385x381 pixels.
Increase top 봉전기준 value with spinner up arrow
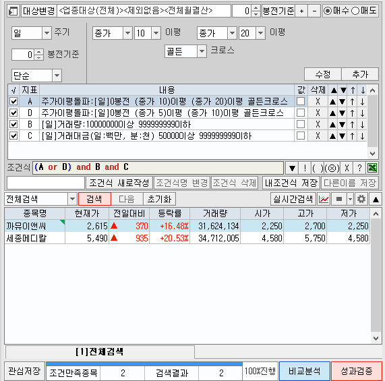pyautogui.click(x=256, y=8)
